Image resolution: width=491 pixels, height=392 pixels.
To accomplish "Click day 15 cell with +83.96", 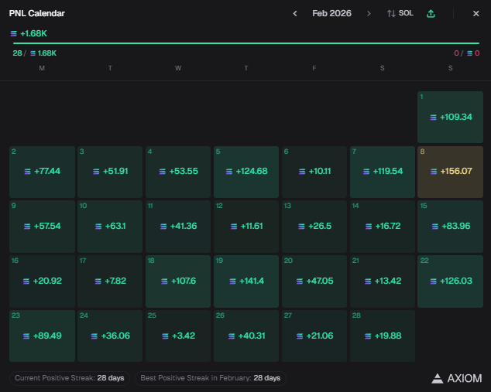I will (x=450, y=227).
